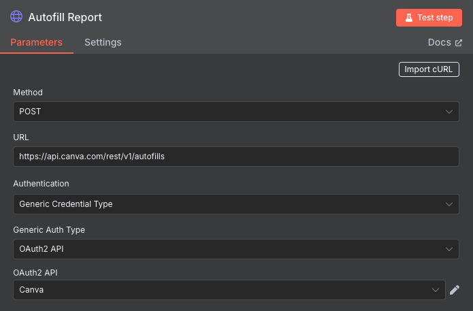Screen dimensions: 473x311
Task: Expand the Generic Credential Type dropdown
Action: click(236, 204)
